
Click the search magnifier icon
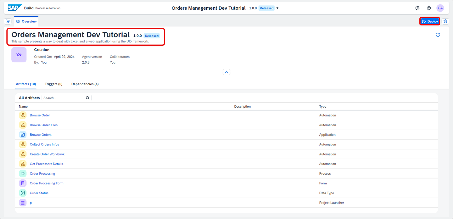point(88,98)
